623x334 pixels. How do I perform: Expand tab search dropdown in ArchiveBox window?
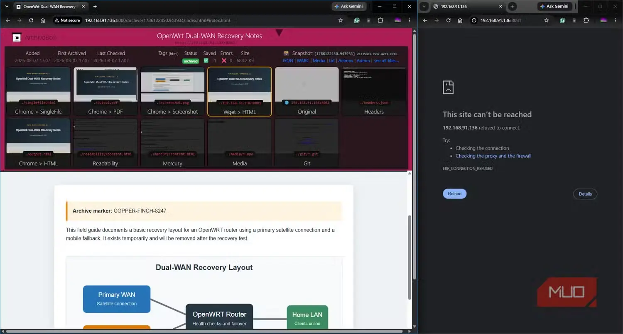(x=6, y=7)
